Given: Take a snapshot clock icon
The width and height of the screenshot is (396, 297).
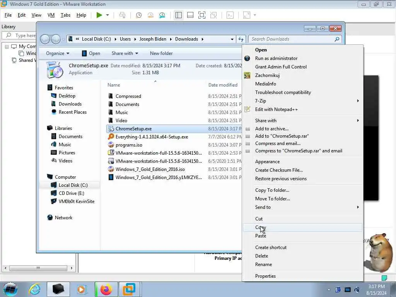Looking at the screenshot, I should tap(139, 15).
